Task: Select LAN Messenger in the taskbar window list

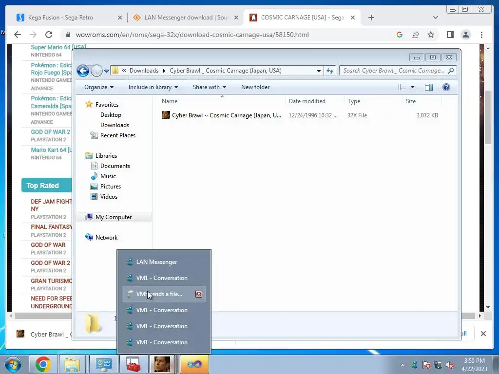Action: (x=164, y=262)
